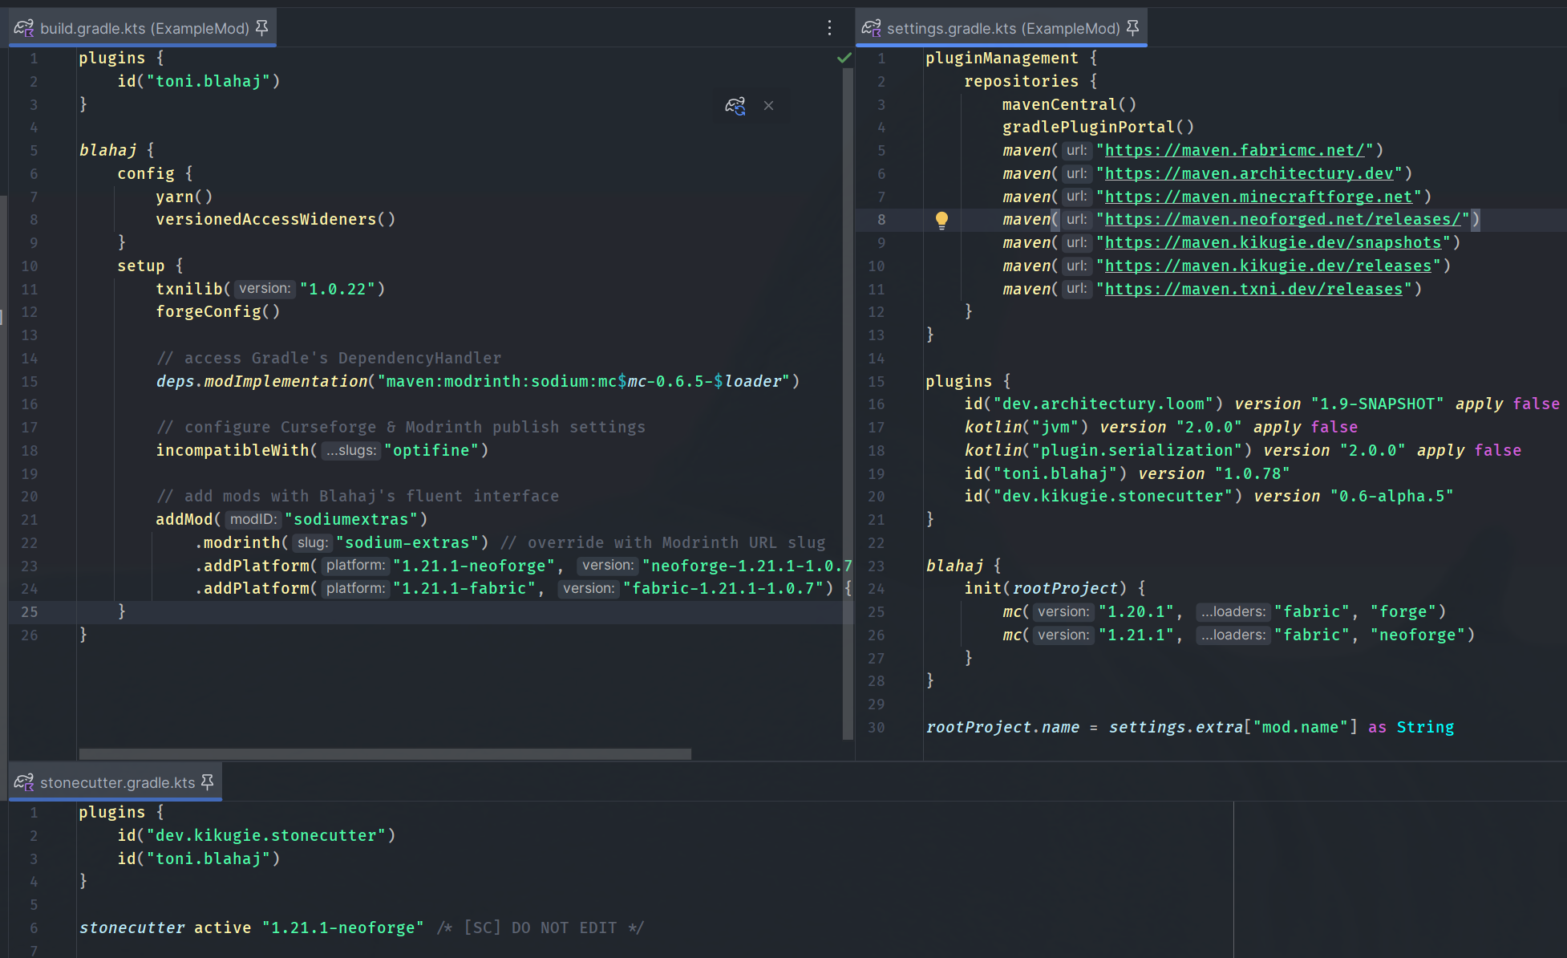
Task: Click the pluginManagement keyword in settings file
Action: pyautogui.click(x=1002, y=59)
